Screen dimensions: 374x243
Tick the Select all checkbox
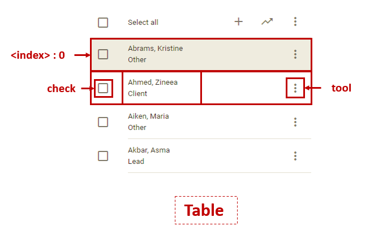tap(103, 23)
